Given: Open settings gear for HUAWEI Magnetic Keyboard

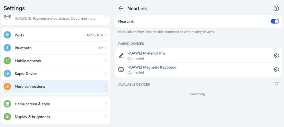Looking at the screenshot, I should point(276,69).
